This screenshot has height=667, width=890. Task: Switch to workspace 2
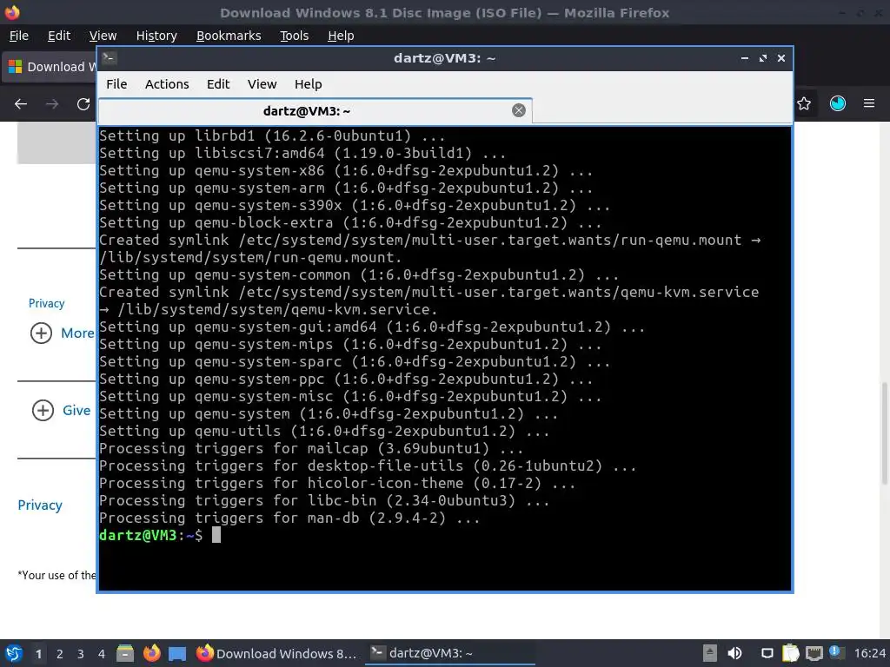60,654
